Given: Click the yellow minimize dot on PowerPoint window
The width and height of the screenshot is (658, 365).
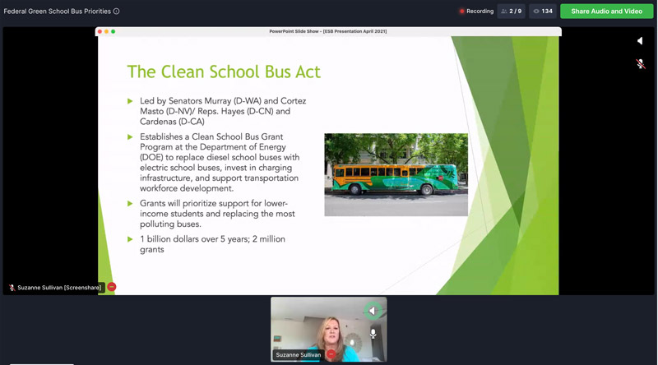Looking at the screenshot, I should click(107, 31).
